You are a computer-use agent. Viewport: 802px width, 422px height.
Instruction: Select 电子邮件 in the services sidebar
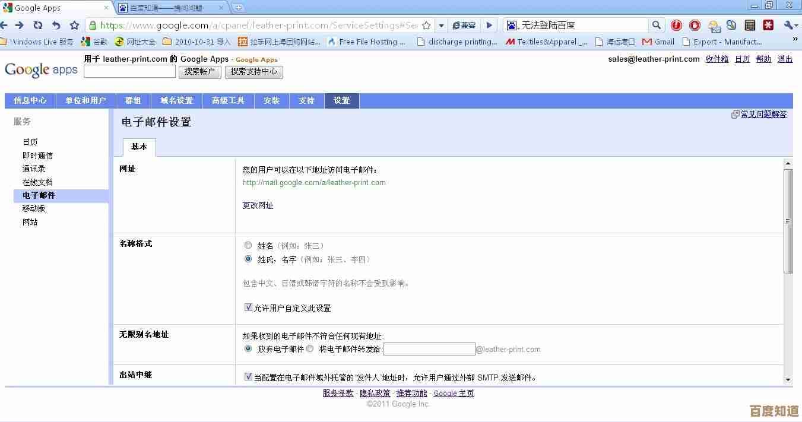pyautogui.click(x=39, y=195)
